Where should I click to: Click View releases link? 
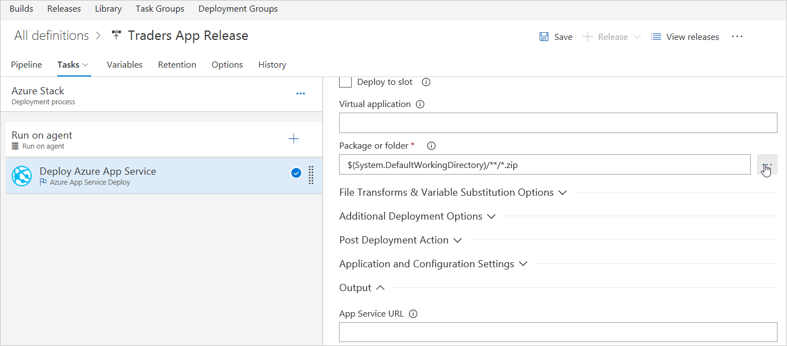(x=693, y=37)
